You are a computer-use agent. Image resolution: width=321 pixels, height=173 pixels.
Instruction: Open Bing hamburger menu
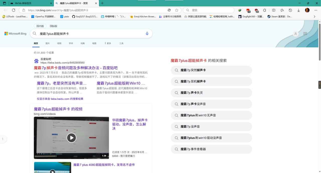coord(305,34)
